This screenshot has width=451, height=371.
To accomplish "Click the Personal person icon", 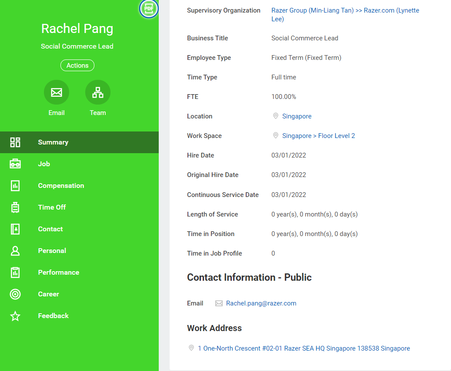I will [x=15, y=251].
